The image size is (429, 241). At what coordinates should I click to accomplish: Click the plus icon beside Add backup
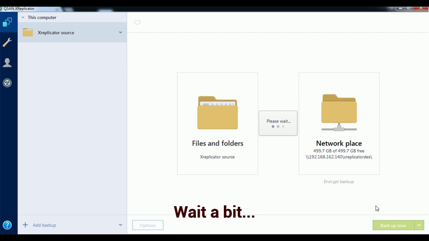coord(25,225)
